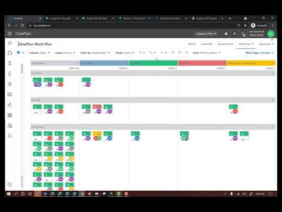Open the person icon in the sidebar

click(x=10, y=136)
